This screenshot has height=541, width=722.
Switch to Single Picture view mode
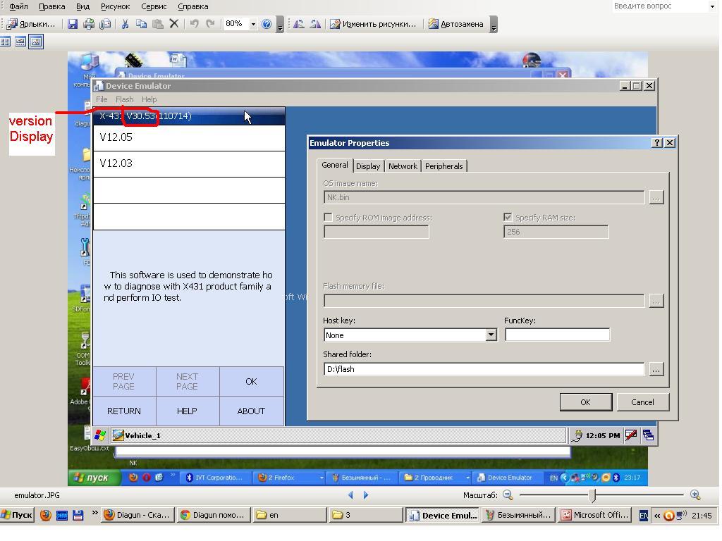pyautogui.click(x=36, y=42)
